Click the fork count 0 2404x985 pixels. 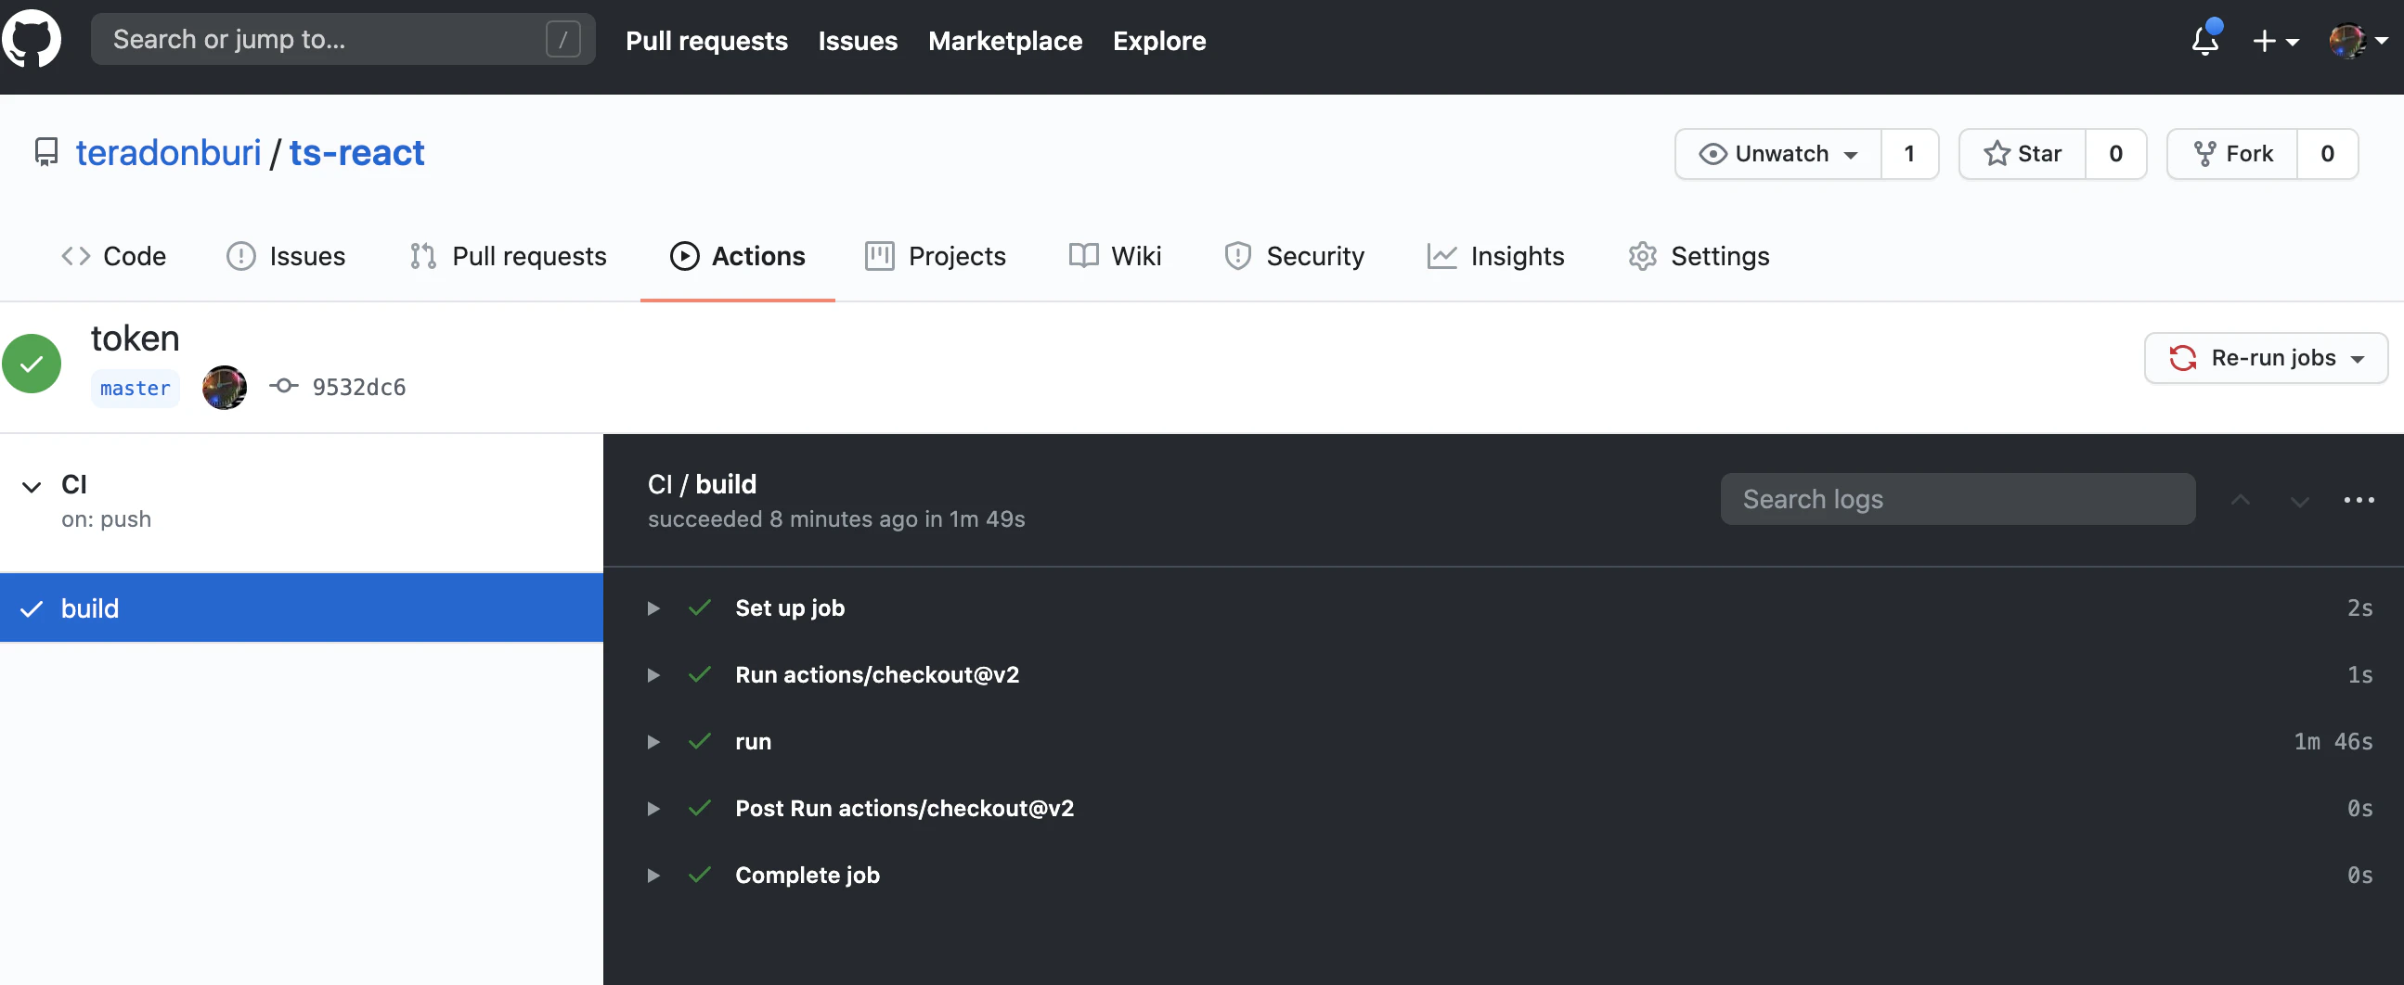point(2328,154)
